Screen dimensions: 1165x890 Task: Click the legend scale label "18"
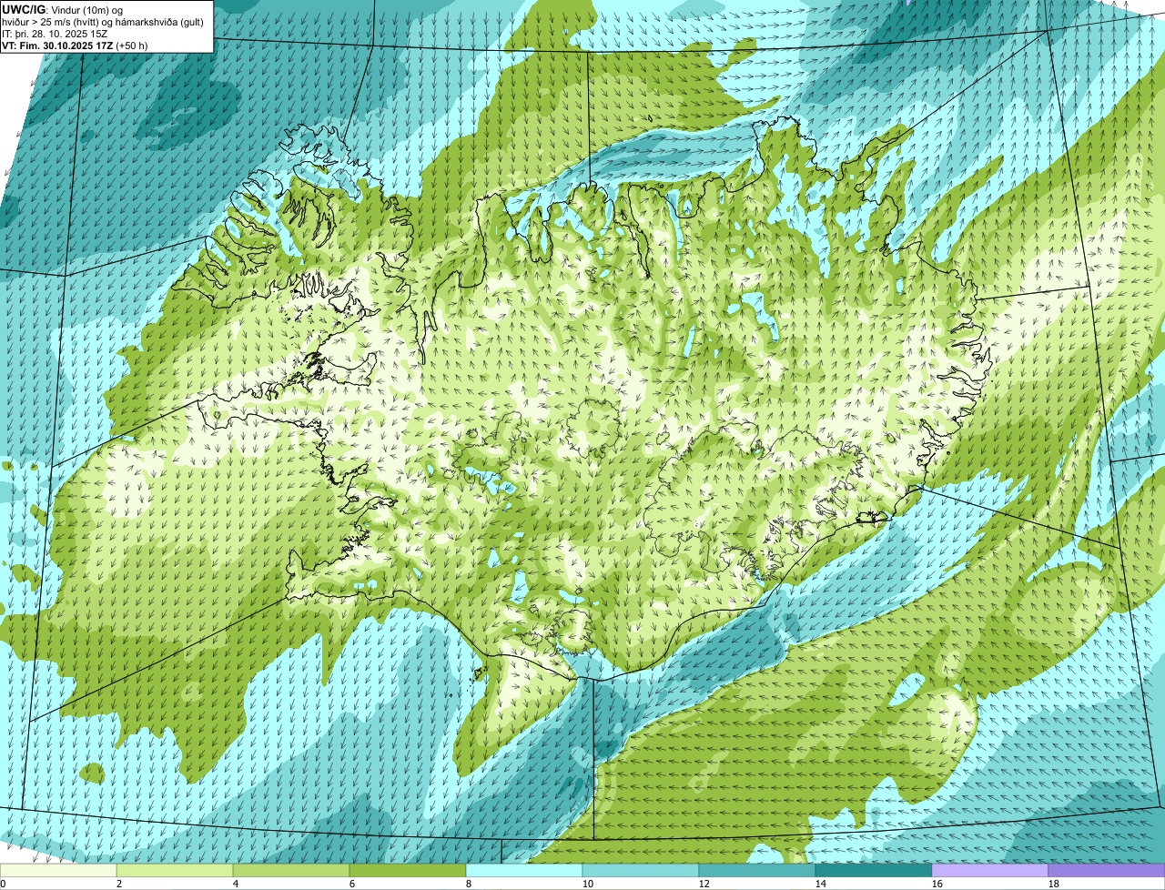[1054, 884]
